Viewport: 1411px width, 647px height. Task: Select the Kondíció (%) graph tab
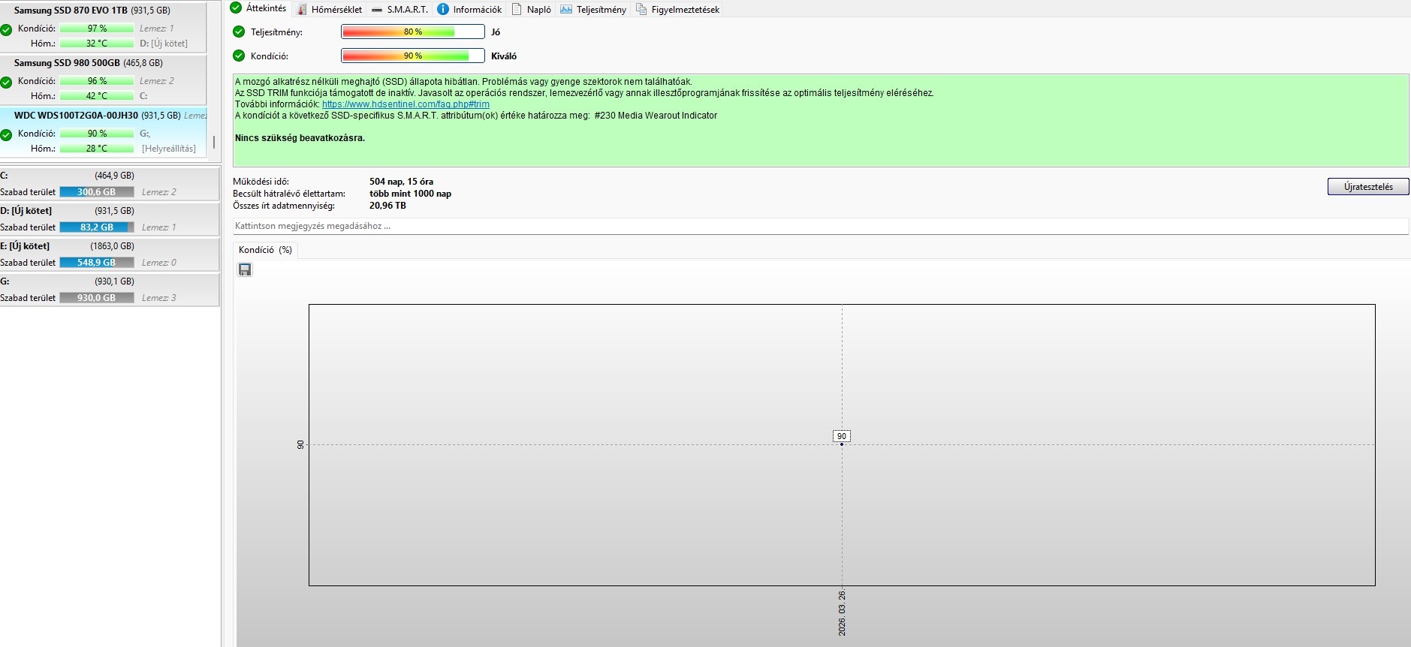pyautogui.click(x=265, y=250)
